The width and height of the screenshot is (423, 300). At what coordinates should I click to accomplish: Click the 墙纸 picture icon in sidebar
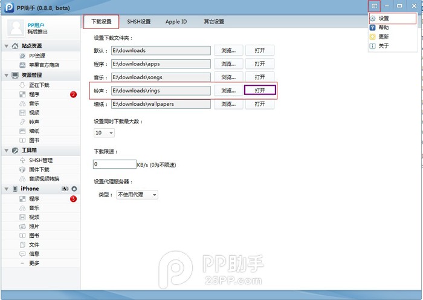click(x=22, y=131)
